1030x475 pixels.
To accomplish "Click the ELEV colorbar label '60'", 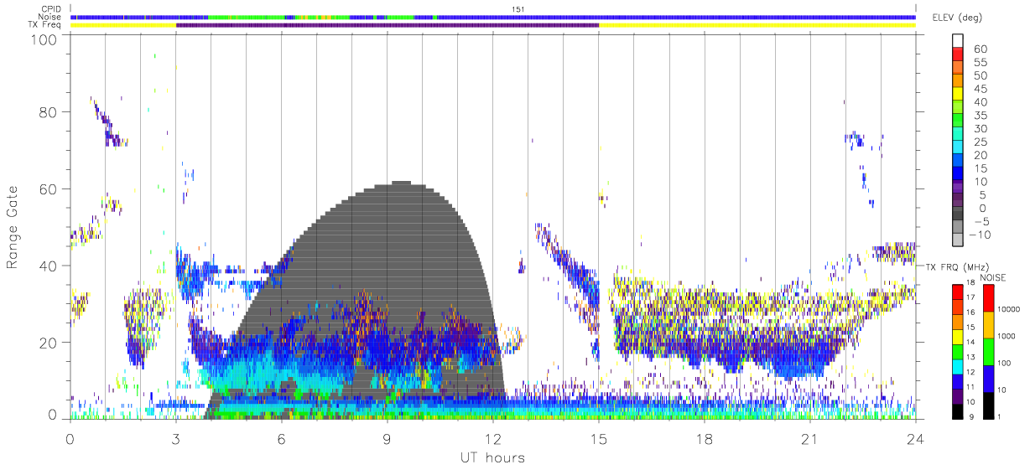I will 981,49.
